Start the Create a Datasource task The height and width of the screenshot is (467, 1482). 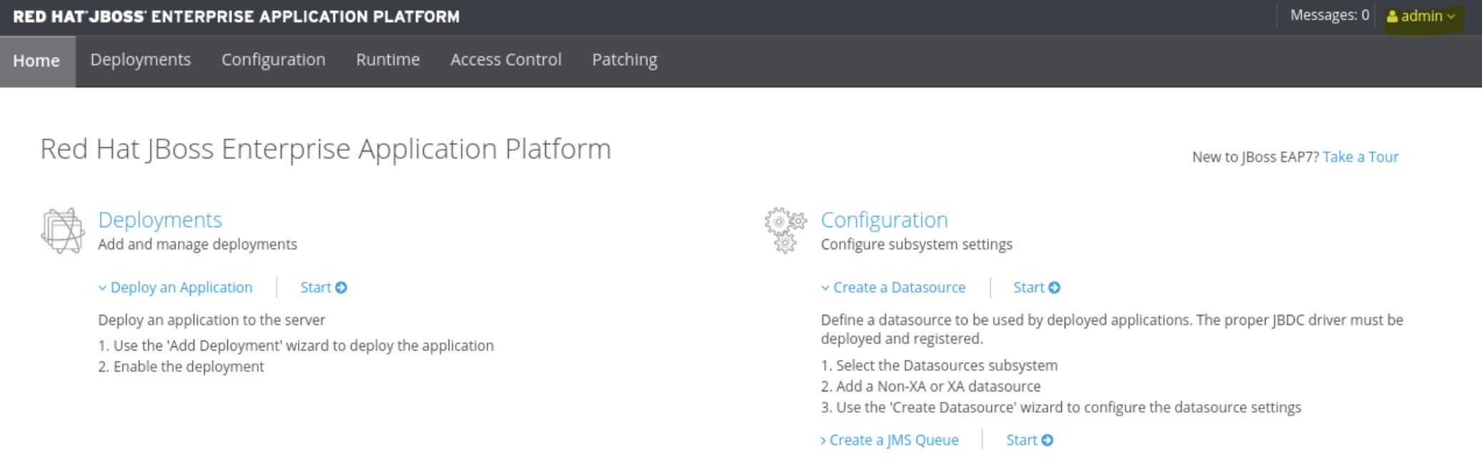1036,288
